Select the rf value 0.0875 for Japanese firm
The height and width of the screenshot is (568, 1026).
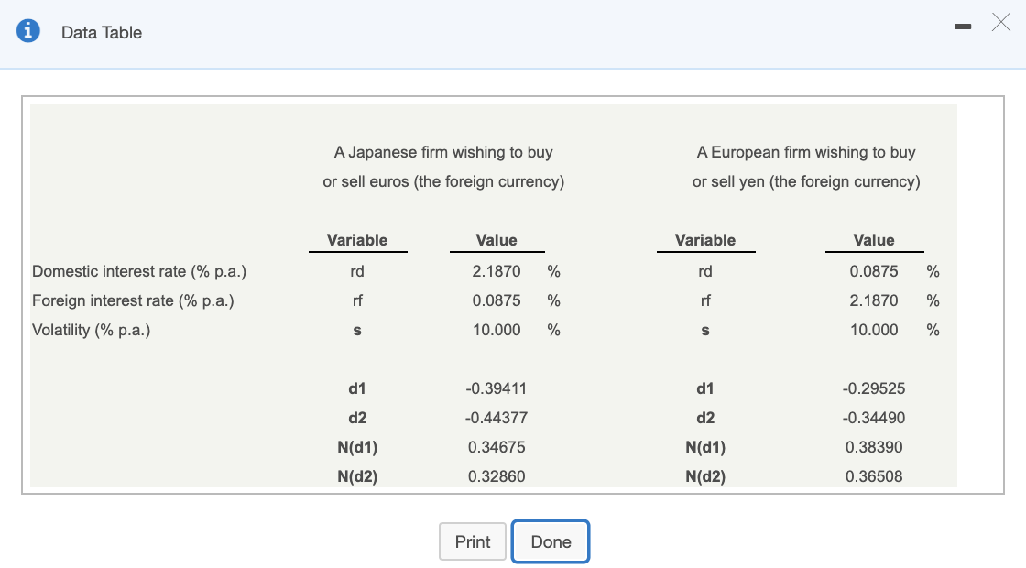click(x=497, y=300)
